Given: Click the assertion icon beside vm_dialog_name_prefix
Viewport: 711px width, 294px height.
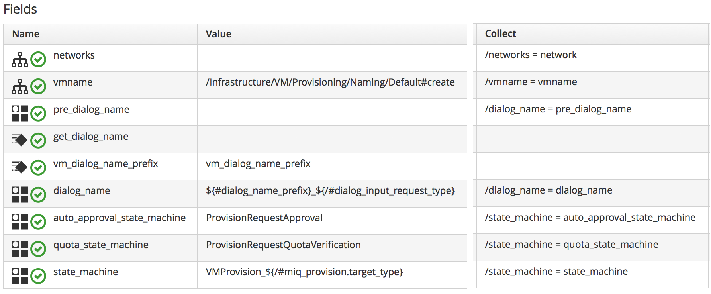Looking at the screenshot, I should [x=20, y=167].
